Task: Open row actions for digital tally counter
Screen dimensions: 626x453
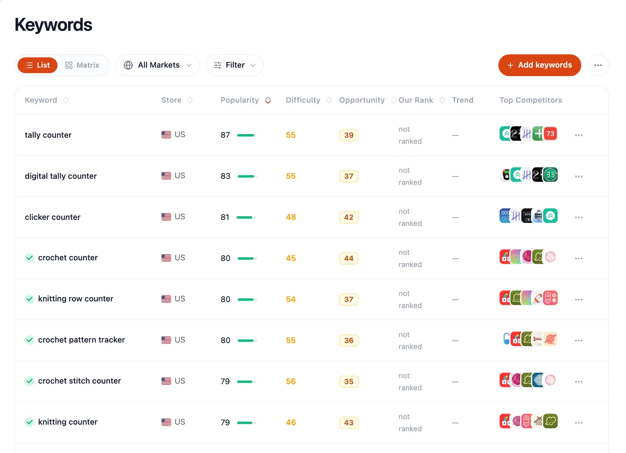Action: (579, 176)
